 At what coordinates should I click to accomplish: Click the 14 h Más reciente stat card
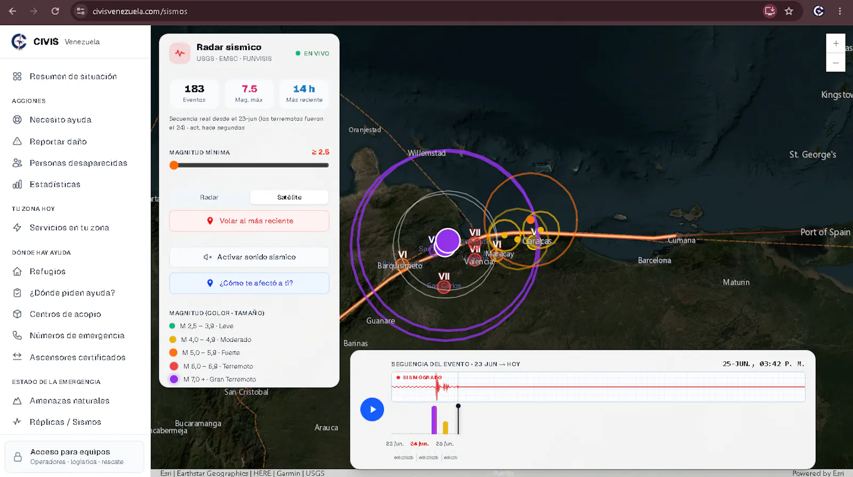304,93
